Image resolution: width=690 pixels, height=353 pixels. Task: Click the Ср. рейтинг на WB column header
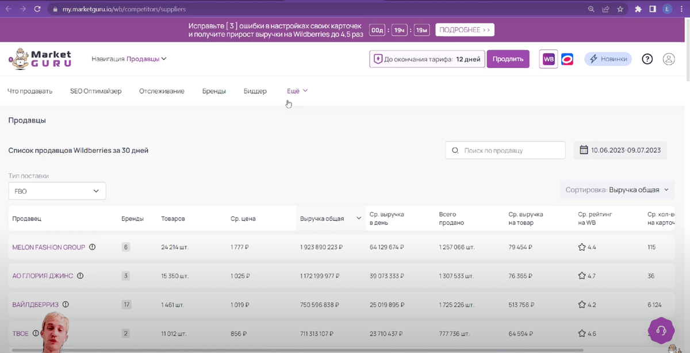(x=595, y=218)
